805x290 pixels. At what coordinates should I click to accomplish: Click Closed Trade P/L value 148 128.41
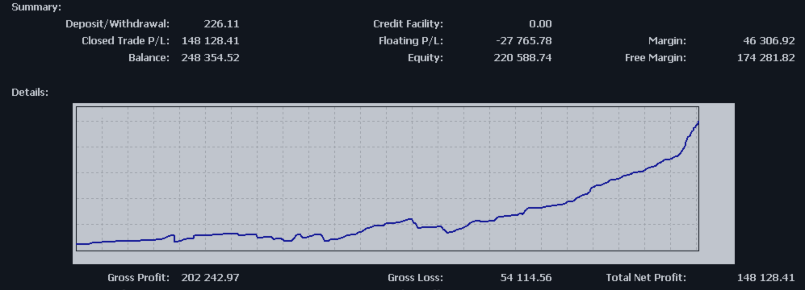(211, 41)
